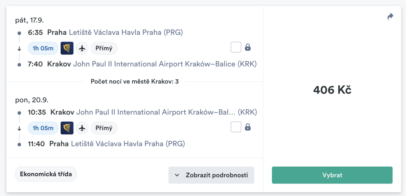Click Letiště Václava Havla Praha departure airport
The width and height of the screenshot is (406, 196).
[126, 32]
